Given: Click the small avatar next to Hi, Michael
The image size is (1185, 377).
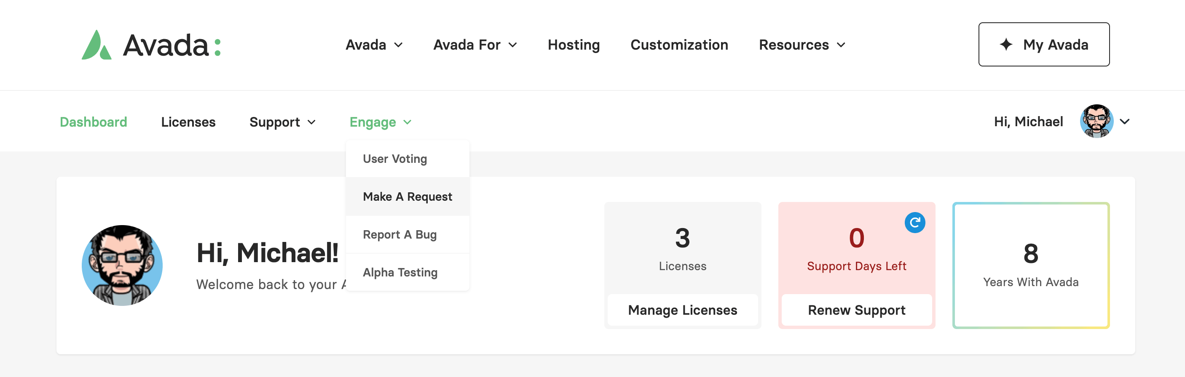Looking at the screenshot, I should [1097, 121].
